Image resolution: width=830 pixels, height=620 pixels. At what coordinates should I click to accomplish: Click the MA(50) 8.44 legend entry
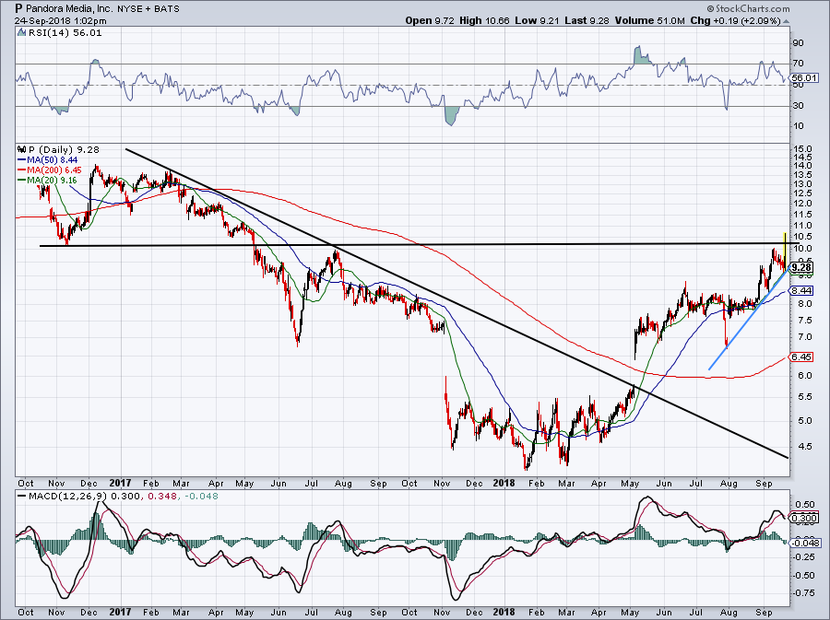click(x=53, y=159)
